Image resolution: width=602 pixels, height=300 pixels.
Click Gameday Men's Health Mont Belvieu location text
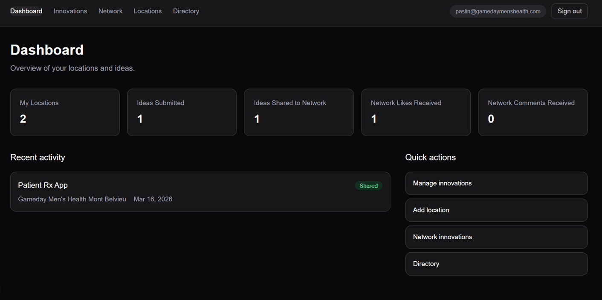72,199
